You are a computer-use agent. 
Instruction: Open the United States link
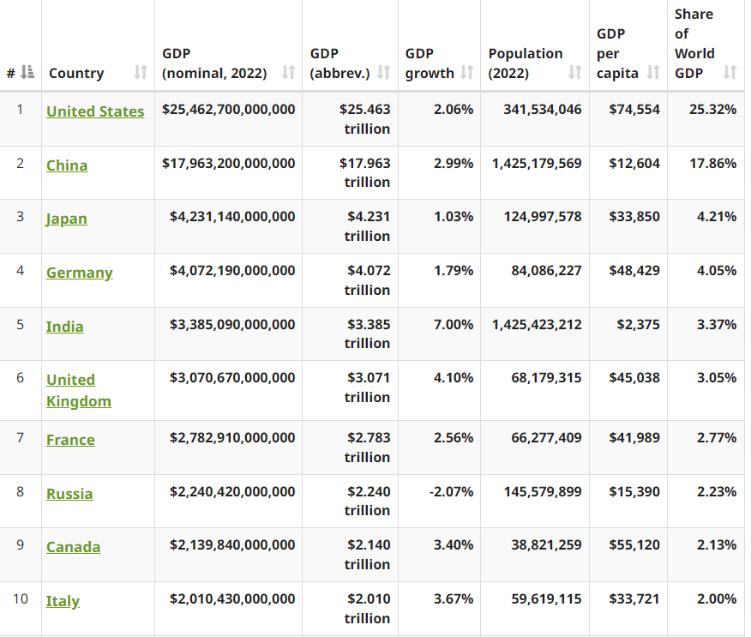(x=95, y=111)
